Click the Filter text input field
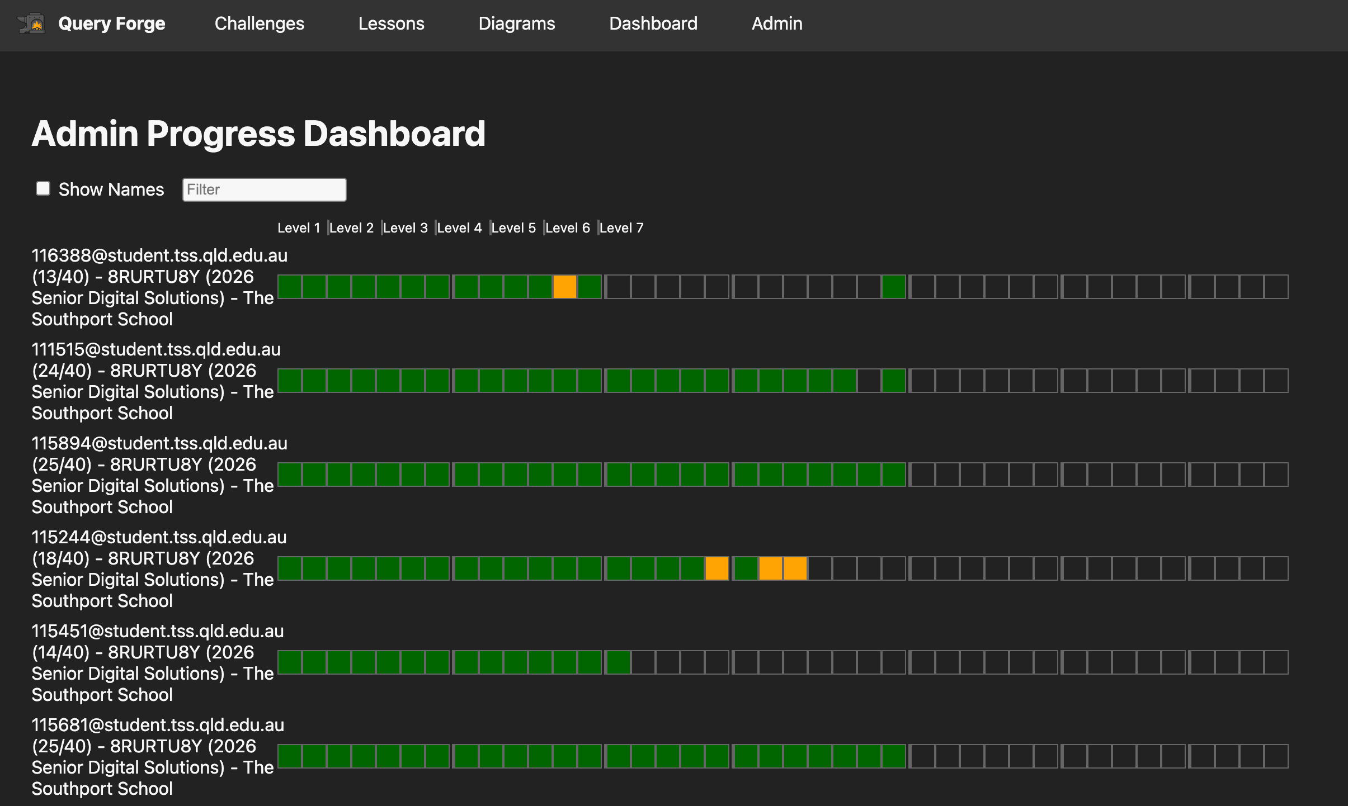This screenshot has height=806, width=1348. (x=264, y=189)
